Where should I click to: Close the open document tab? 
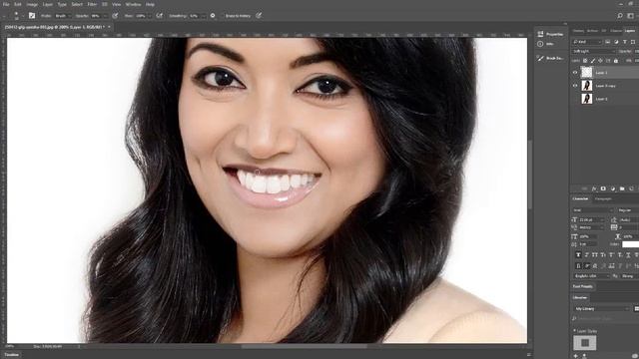click(109, 27)
